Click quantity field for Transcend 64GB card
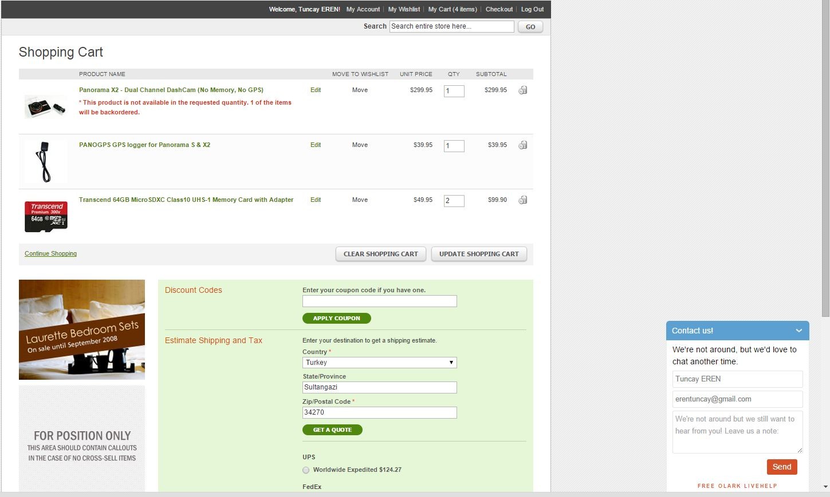Image resolution: width=830 pixels, height=497 pixels. [454, 201]
